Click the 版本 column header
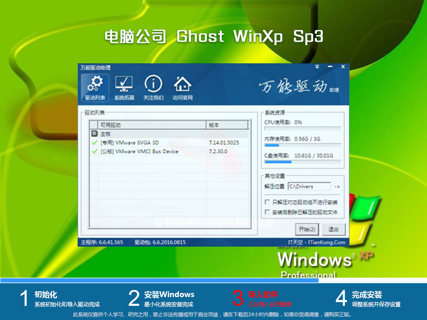The width and height of the screenshot is (427, 320). pyautogui.click(x=227, y=125)
